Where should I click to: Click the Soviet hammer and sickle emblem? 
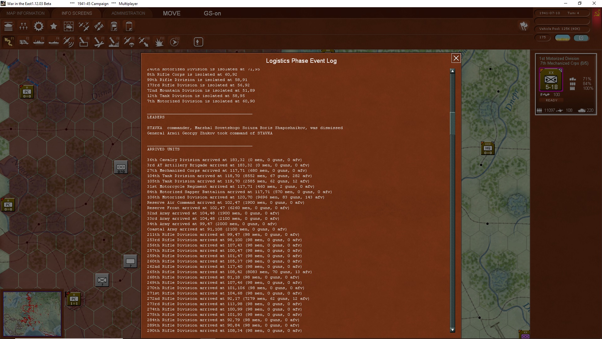pos(596,14)
